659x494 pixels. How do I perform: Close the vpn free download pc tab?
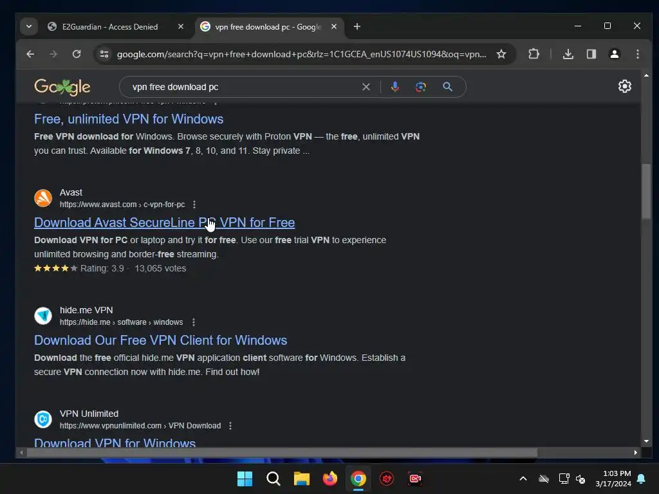click(334, 26)
